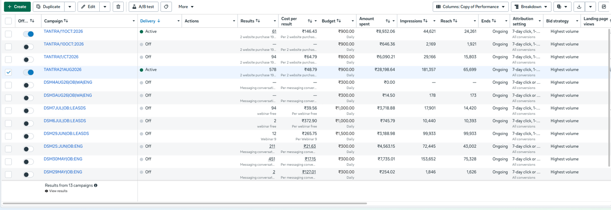The height and width of the screenshot is (210, 611).
Task: Open the More menu in toolbar
Action: tap(186, 7)
